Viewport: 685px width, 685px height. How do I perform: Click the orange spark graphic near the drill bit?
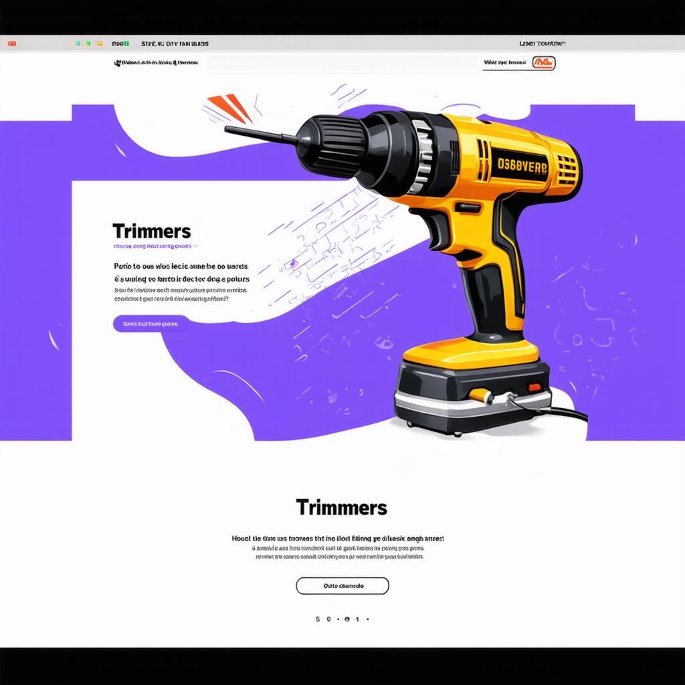pyautogui.click(x=231, y=108)
